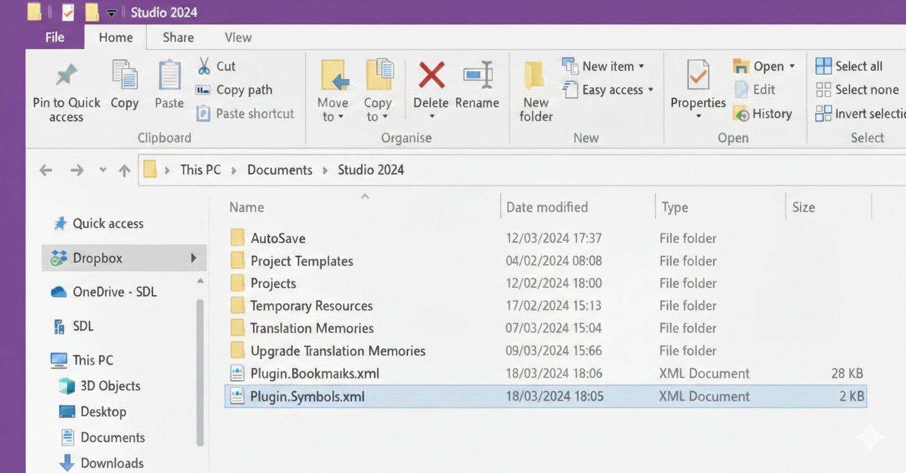The height and width of the screenshot is (473, 906).
Task: Select the Translation Memories folder
Action: coord(311,328)
